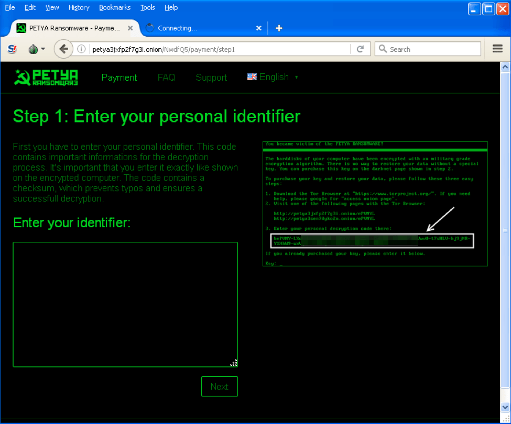The width and height of the screenshot is (511, 424).
Task: Click the site information icon in address bar
Action: pos(81,49)
